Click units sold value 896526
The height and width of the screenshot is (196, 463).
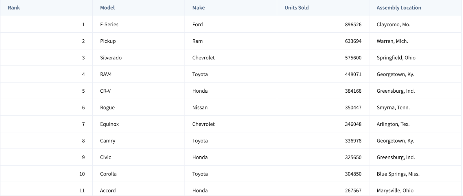tap(353, 25)
